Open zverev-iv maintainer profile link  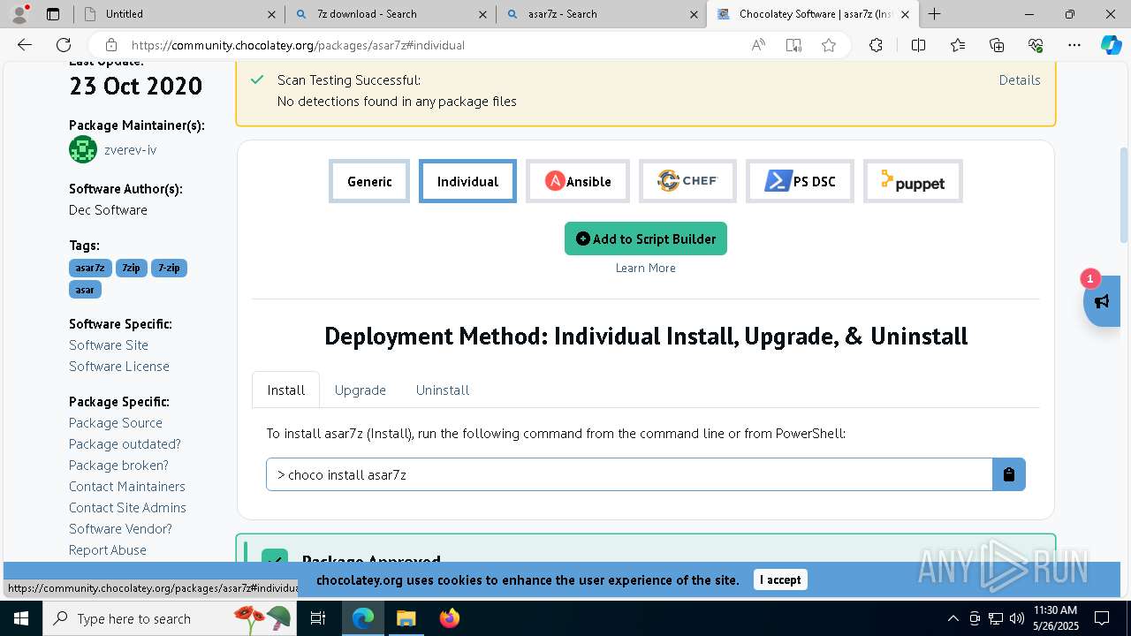pyautogui.click(x=130, y=149)
